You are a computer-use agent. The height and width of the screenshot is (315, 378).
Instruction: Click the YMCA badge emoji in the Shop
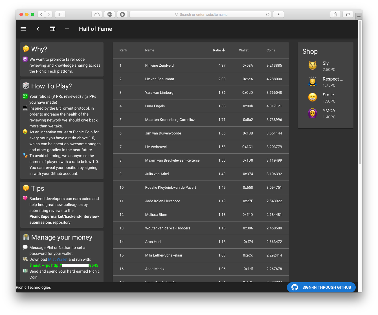(x=313, y=113)
